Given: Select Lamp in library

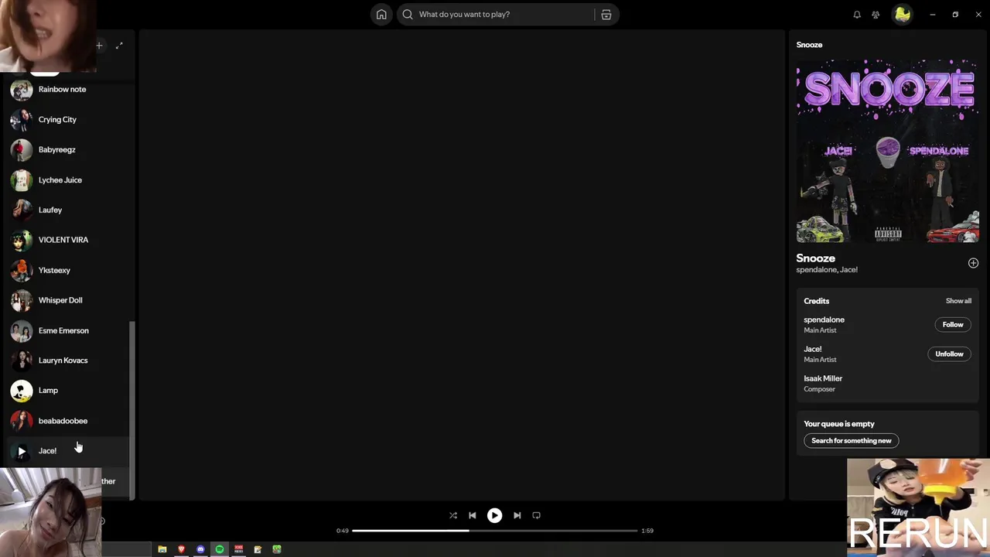Looking at the screenshot, I should coord(68,391).
